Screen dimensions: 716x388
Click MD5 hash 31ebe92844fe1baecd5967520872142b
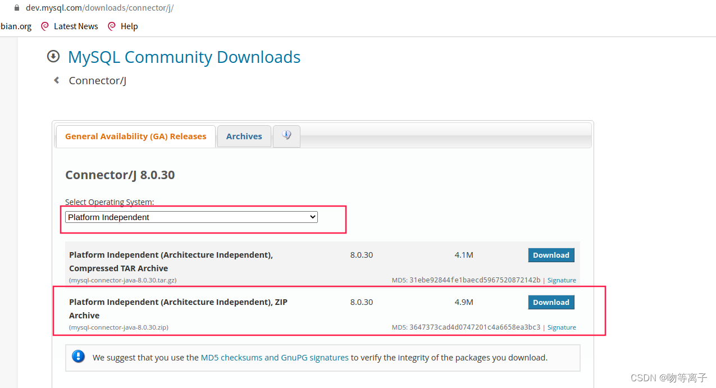[475, 280]
